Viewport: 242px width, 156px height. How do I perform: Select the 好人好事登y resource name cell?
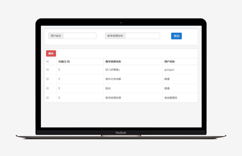point(112,70)
